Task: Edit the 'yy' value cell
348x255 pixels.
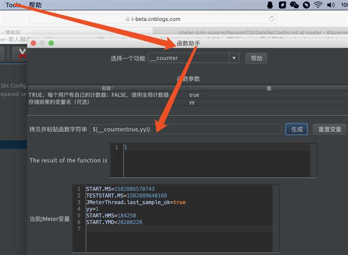Action: (268, 102)
